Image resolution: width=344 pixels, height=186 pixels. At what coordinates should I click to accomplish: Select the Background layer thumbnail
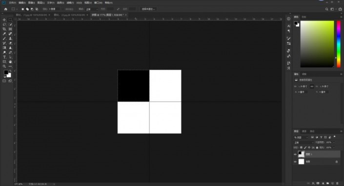[301, 162]
